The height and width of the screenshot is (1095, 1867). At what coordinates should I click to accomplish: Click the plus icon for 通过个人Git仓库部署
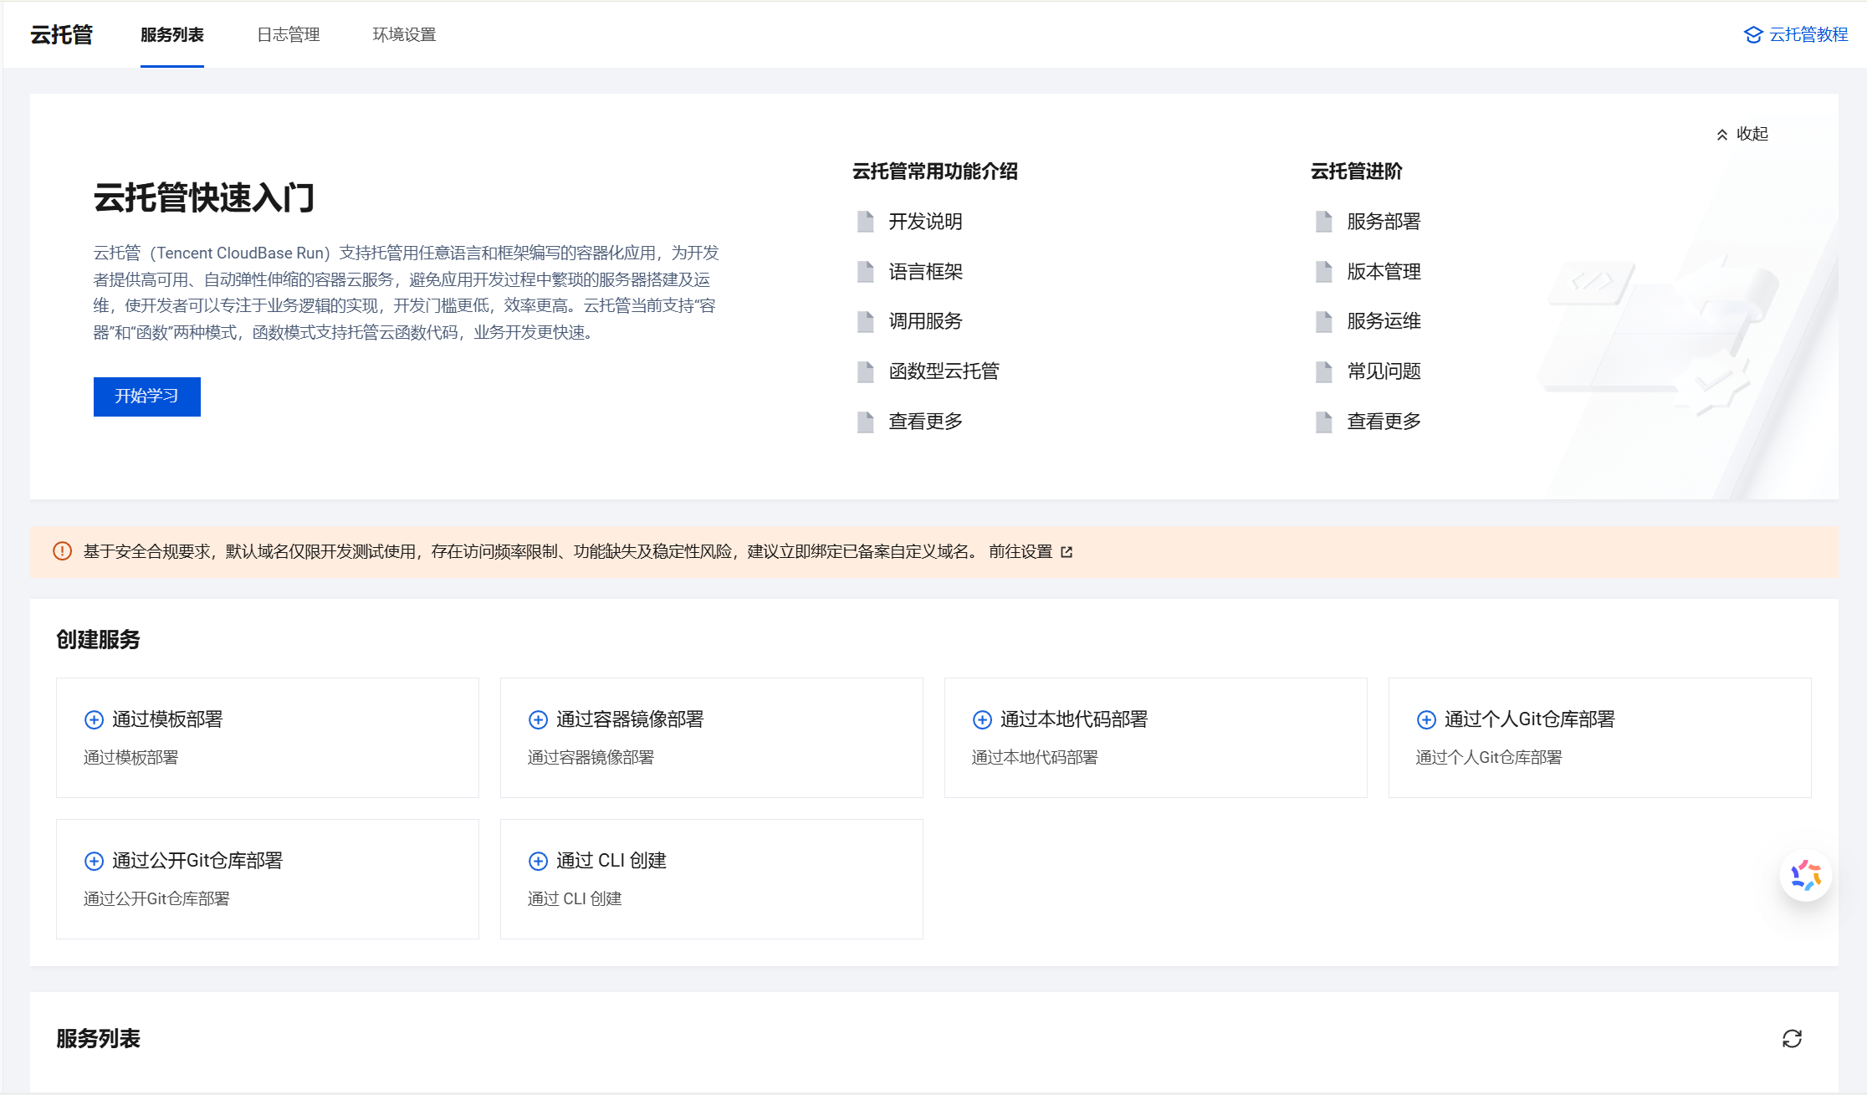coord(1427,720)
